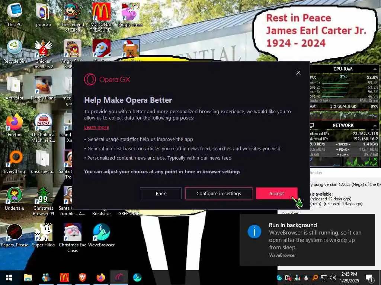Close the Help Make Opera Better dialog
381x285 pixels.
(298, 73)
